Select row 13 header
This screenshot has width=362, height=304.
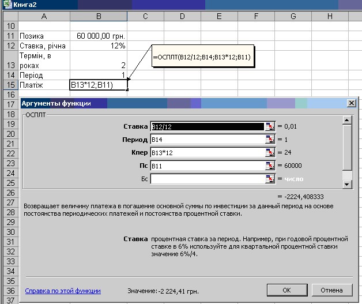pos(10,61)
